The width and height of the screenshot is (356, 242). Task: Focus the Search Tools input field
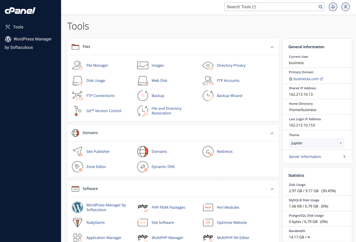pyautogui.click(x=271, y=7)
